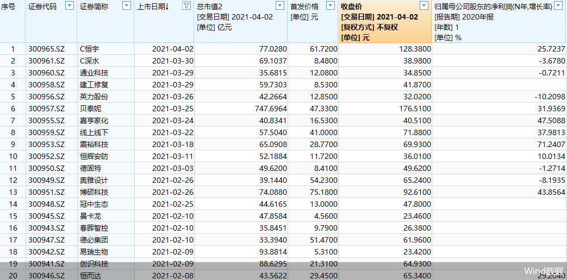This screenshot has width=567, height=280.
Task: Select closing price cell 49.6200
Action: point(418,168)
